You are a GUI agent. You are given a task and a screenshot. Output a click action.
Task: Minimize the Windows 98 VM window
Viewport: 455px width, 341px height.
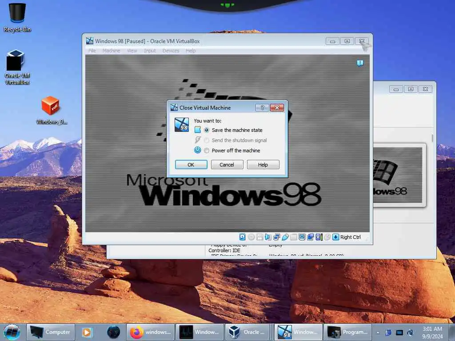(332, 41)
